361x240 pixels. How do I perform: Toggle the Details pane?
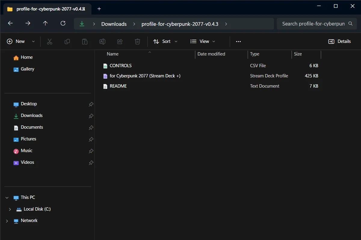pyautogui.click(x=340, y=41)
